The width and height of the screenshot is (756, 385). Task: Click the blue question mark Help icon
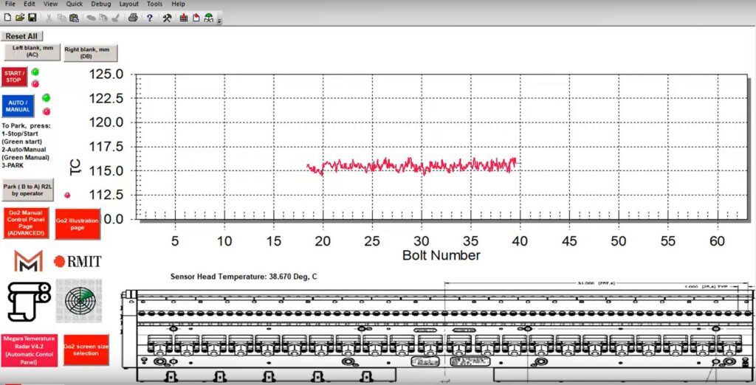click(150, 18)
